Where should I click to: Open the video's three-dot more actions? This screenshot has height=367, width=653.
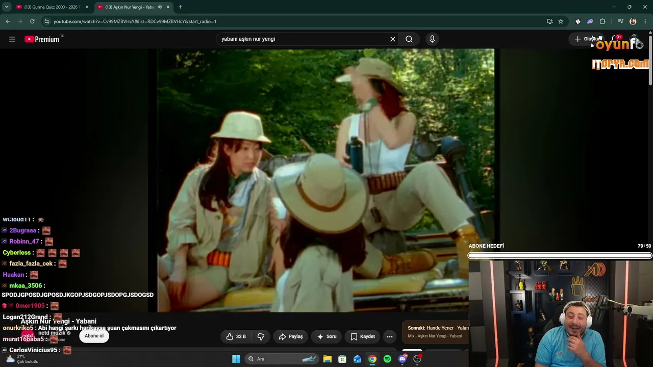390,336
